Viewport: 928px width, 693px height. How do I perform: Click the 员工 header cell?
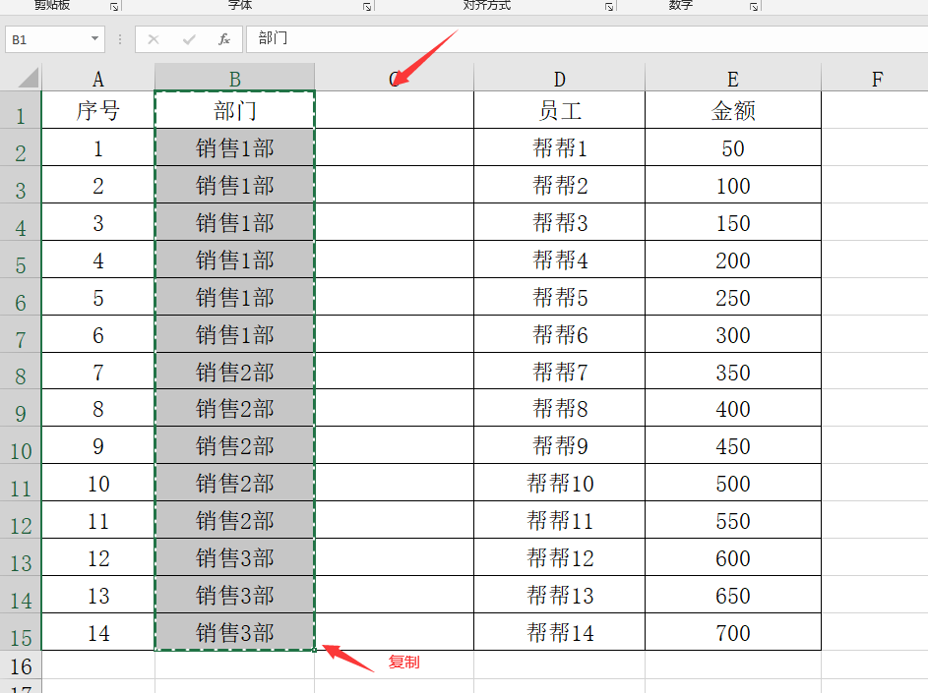[559, 110]
